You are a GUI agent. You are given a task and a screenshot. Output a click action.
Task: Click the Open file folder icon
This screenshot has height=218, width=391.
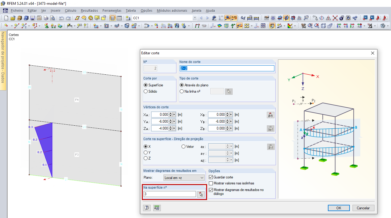(x=13, y=18)
